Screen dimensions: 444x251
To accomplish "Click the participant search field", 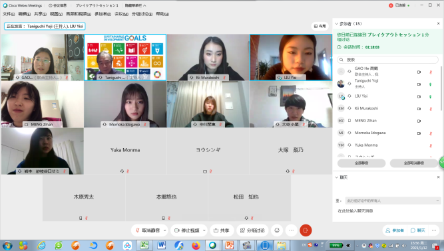I will click(x=387, y=60).
